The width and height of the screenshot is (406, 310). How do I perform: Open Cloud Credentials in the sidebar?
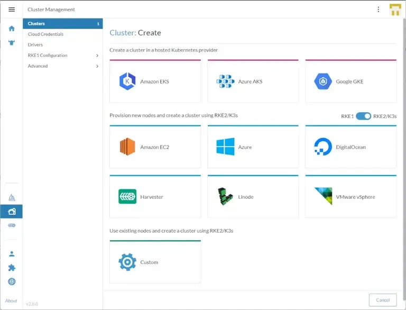pyautogui.click(x=45, y=34)
